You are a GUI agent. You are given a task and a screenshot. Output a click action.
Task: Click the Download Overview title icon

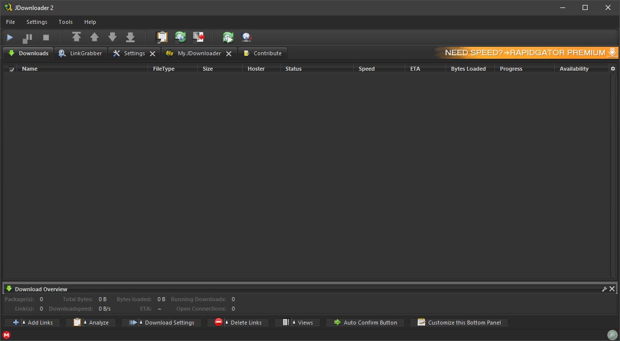coord(8,289)
